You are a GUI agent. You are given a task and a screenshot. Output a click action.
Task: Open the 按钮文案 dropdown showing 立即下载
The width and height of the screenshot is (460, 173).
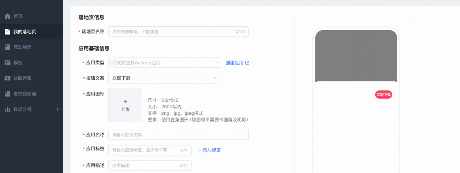(x=164, y=78)
